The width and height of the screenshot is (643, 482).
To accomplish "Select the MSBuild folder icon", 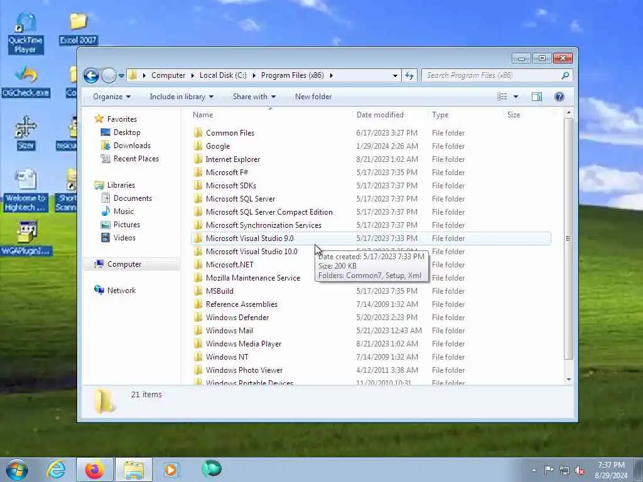I will [198, 291].
